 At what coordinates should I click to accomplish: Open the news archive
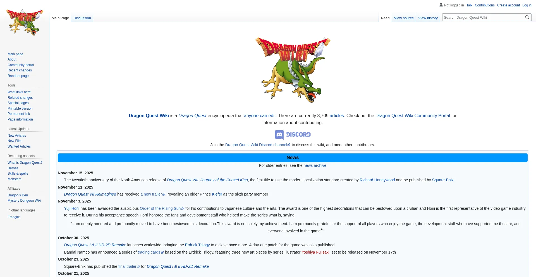(x=315, y=165)
